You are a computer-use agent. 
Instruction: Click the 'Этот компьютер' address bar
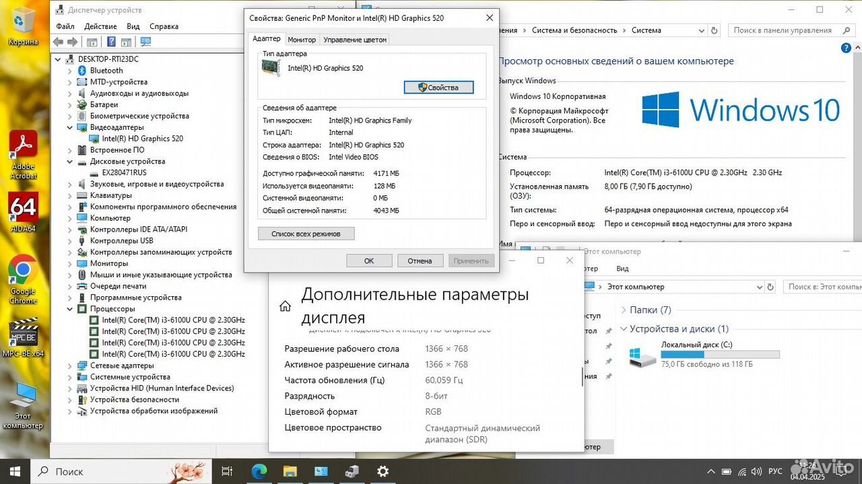(679, 287)
